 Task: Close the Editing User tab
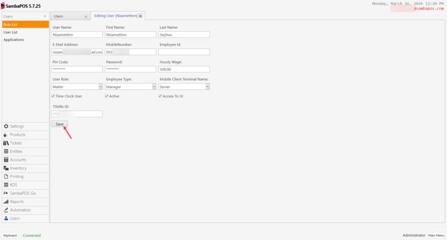click(141, 16)
